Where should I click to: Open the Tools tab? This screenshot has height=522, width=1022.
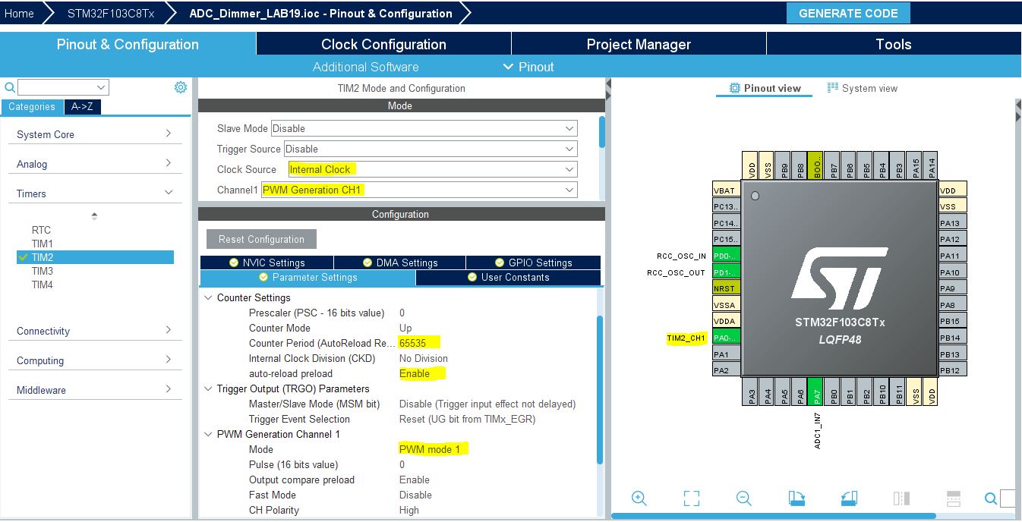pos(894,44)
